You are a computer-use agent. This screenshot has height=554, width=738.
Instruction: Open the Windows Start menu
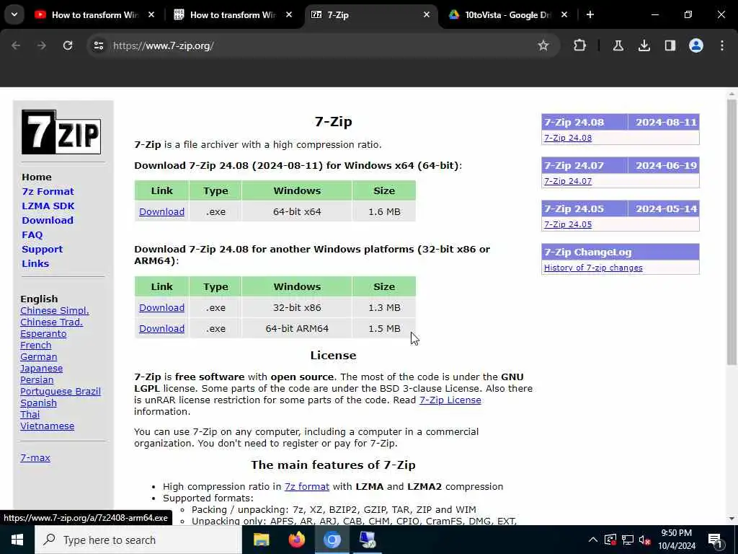17,540
